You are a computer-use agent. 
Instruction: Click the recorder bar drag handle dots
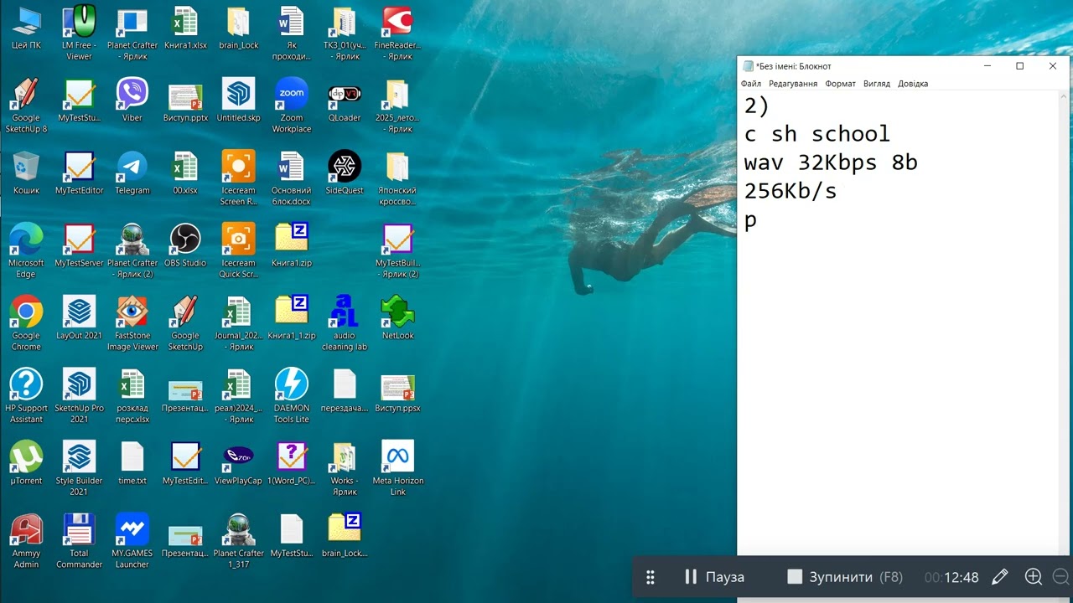(650, 577)
